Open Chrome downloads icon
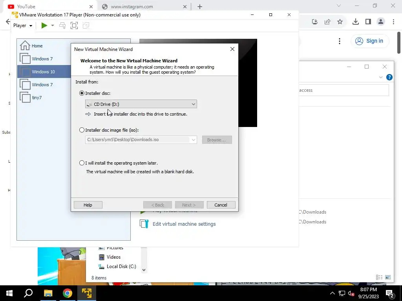Screen dimensions: 402x301 (x=356, y=22)
